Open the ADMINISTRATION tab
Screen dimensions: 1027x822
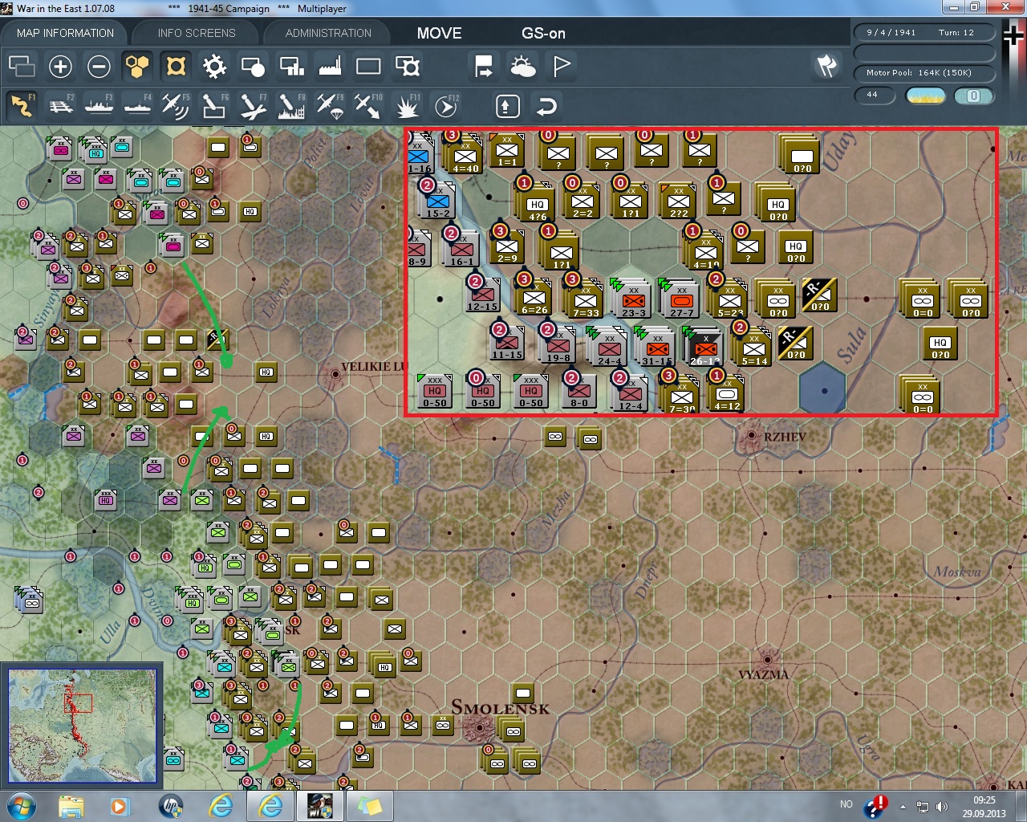pos(328,33)
